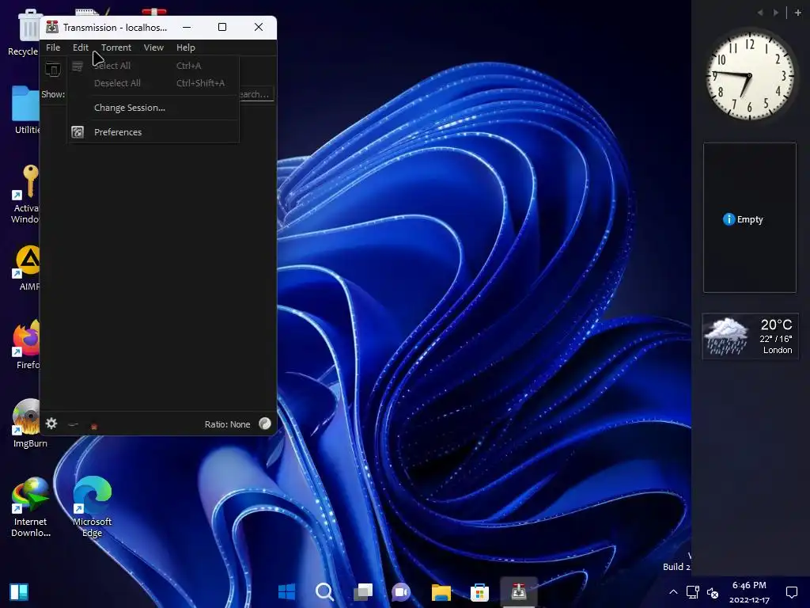Select the Activate Windows key shortcut

click(x=25, y=195)
